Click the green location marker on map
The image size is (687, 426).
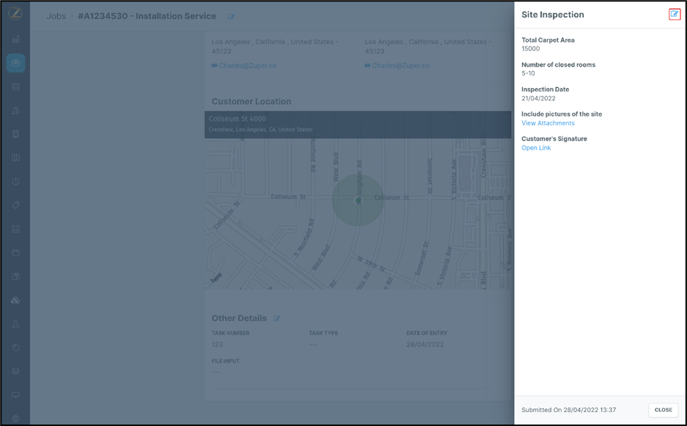click(x=358, y=200)
